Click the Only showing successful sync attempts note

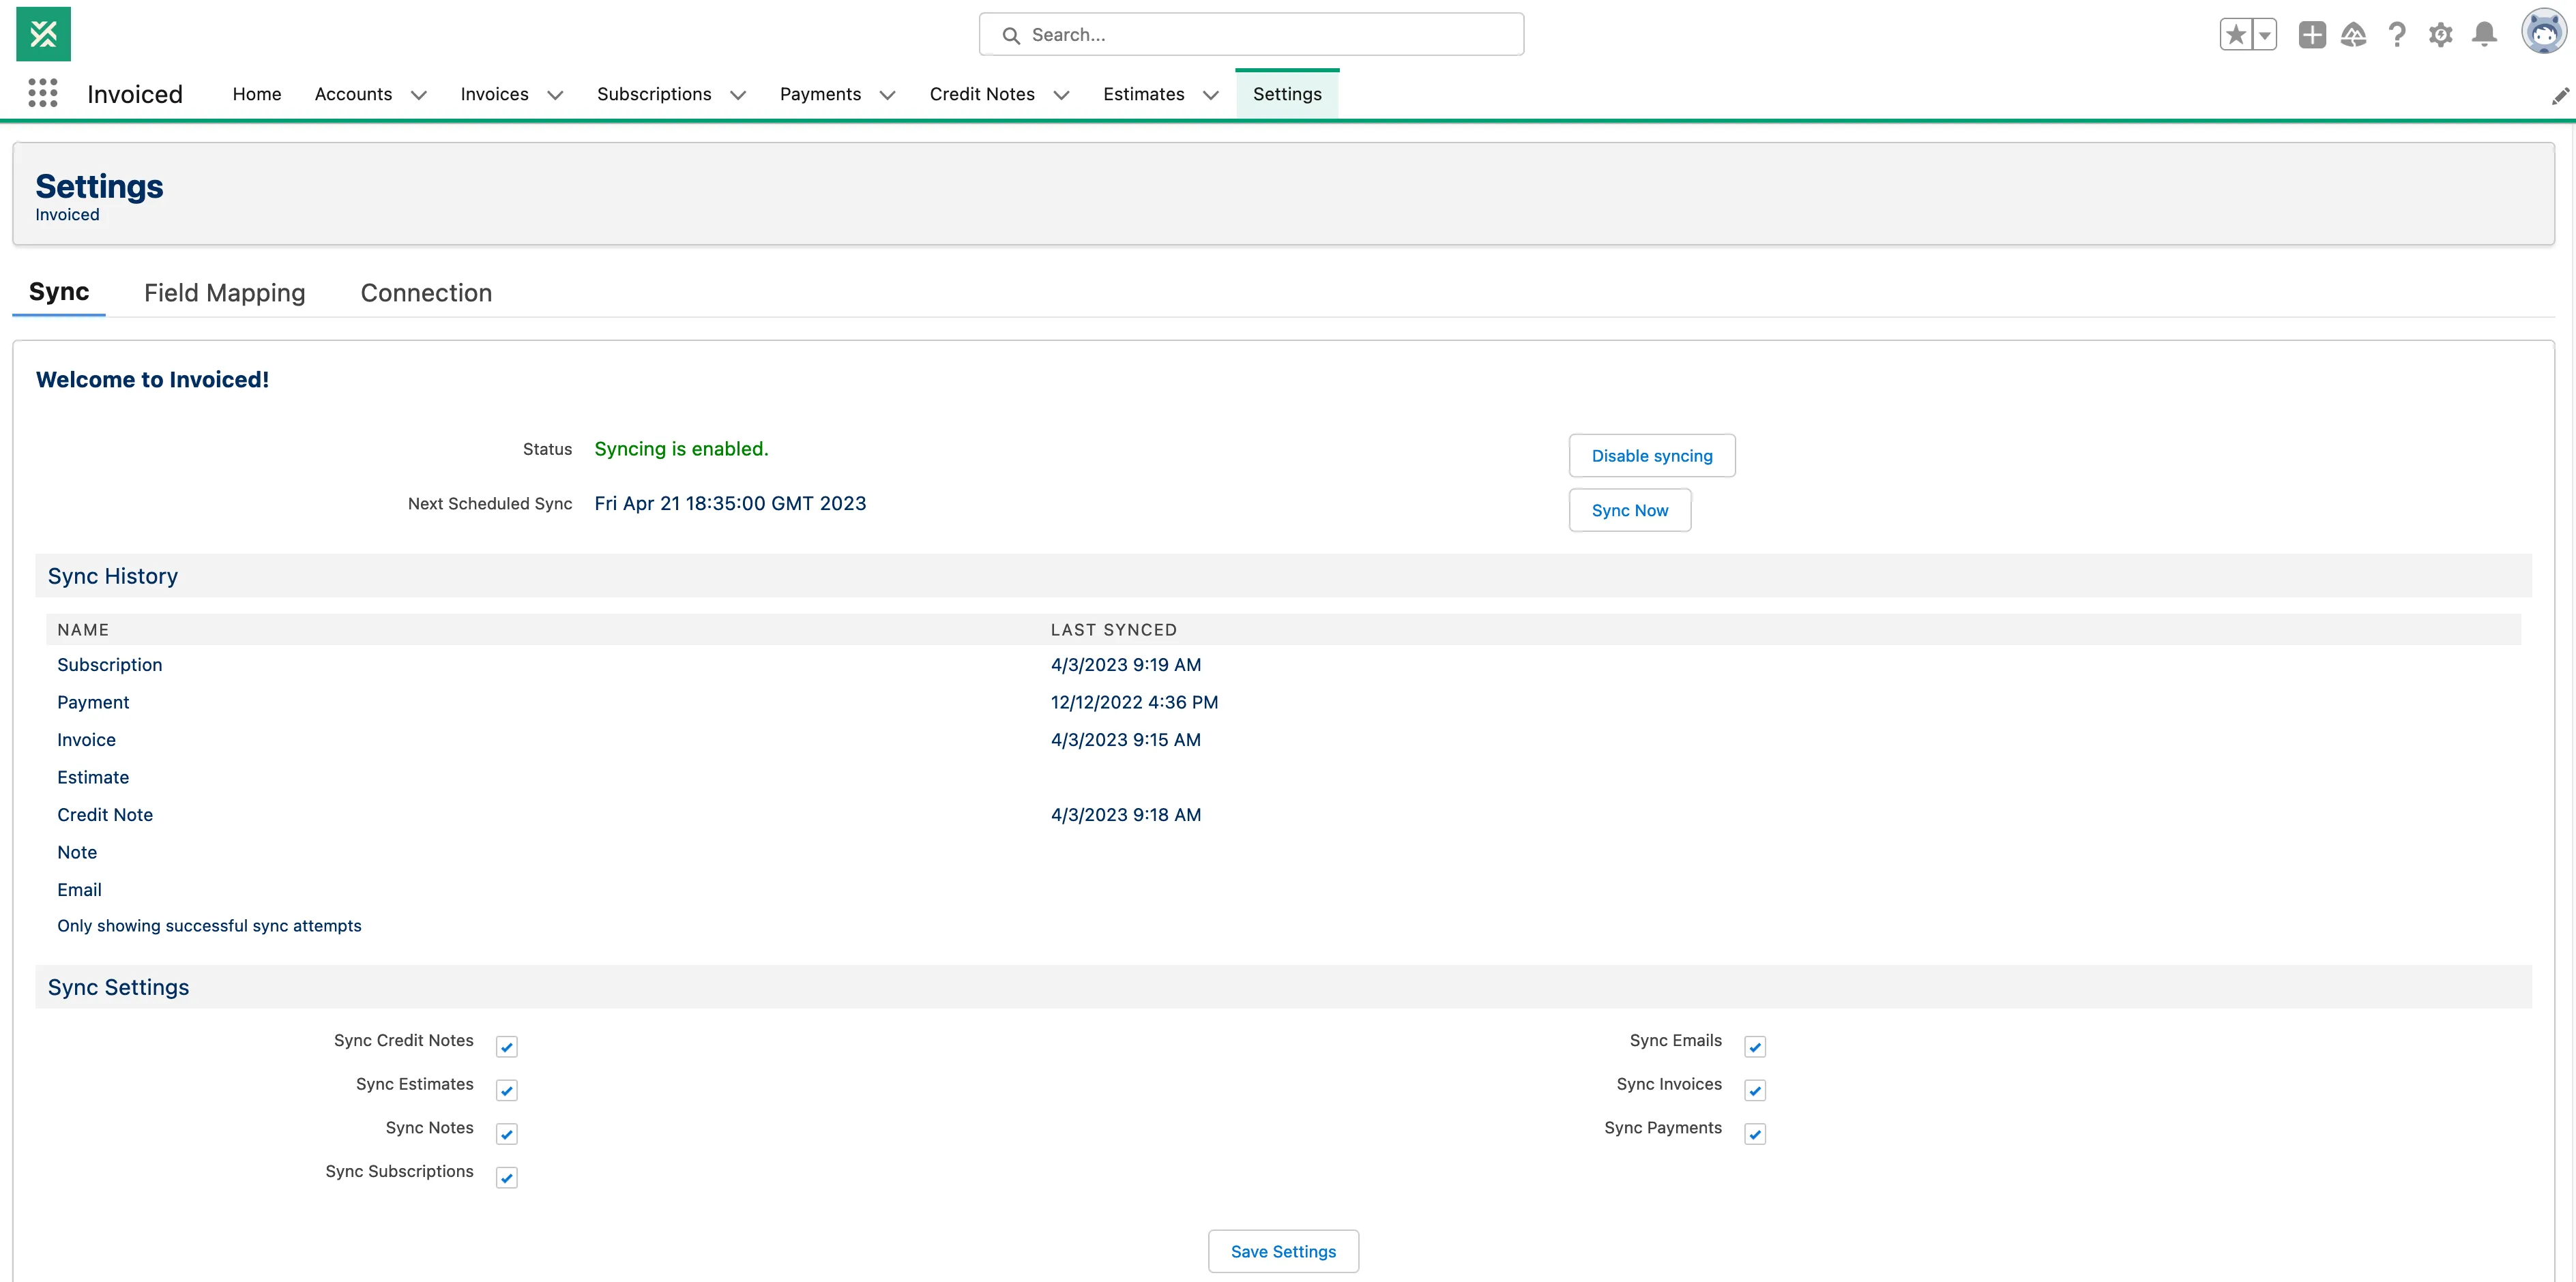point(209,925)
